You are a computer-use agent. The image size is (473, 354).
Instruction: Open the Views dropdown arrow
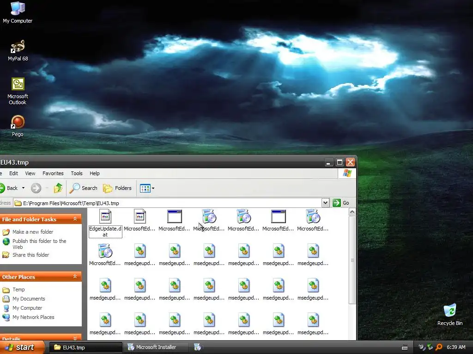(153, 189)
